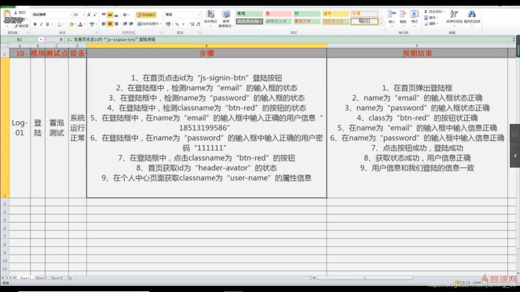This screenshot has width=520, height=292.
Task: Expand the cell styles gallery more arrow
Action: pyautogui.click(x=381, y=24)
